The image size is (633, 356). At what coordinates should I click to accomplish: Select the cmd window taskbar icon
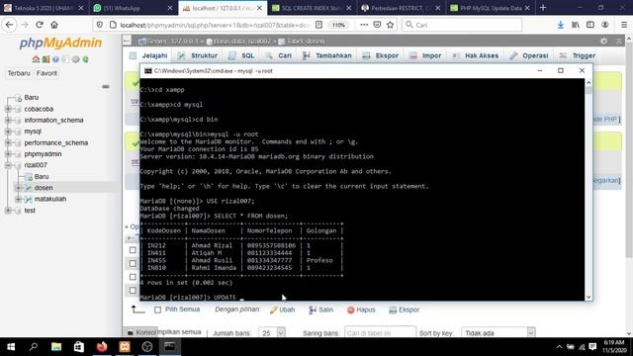pyautogui.click(x=169, y=347)
